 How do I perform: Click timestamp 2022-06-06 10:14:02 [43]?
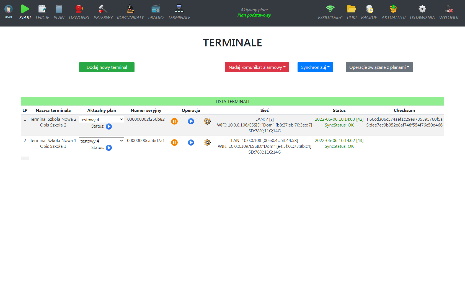pos(339,140)
